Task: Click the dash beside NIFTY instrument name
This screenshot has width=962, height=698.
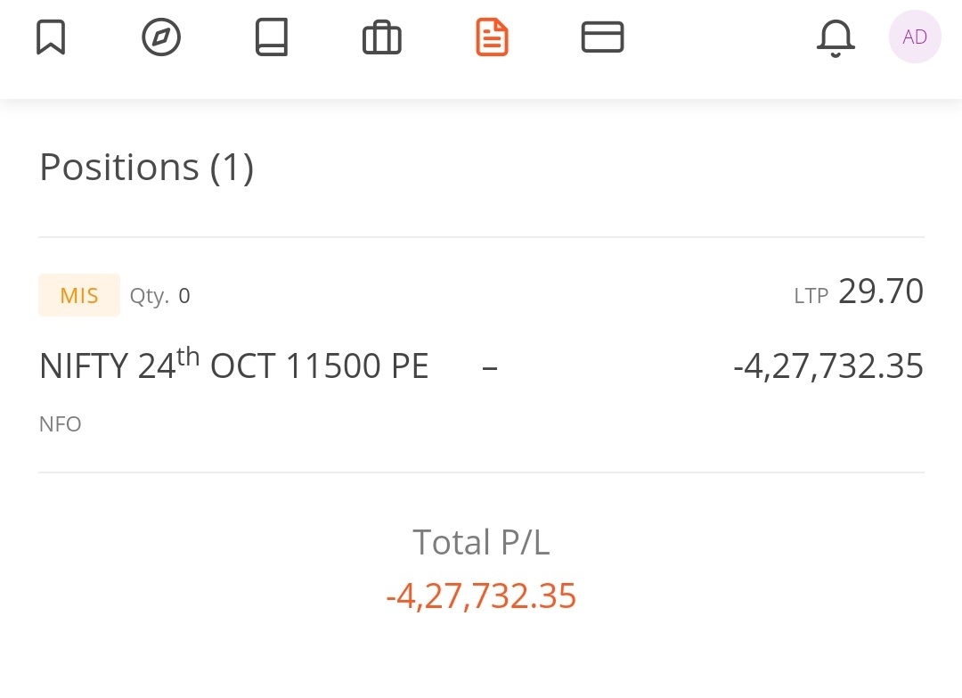Action: (x=490, y=368)
